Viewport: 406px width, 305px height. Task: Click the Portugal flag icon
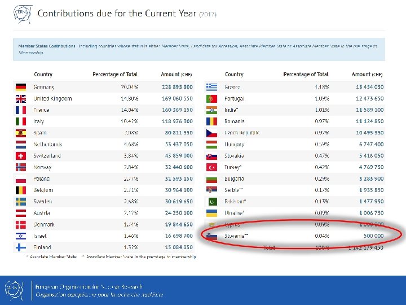[x=211, y=98]
